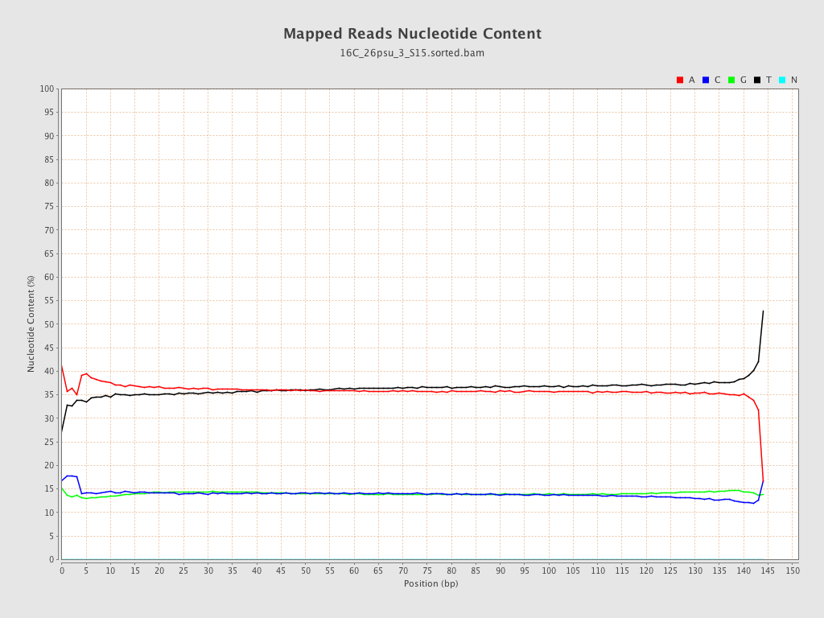Click the 15 tick on the y-axis
824x618 pixels.
(x=49, y=488)
